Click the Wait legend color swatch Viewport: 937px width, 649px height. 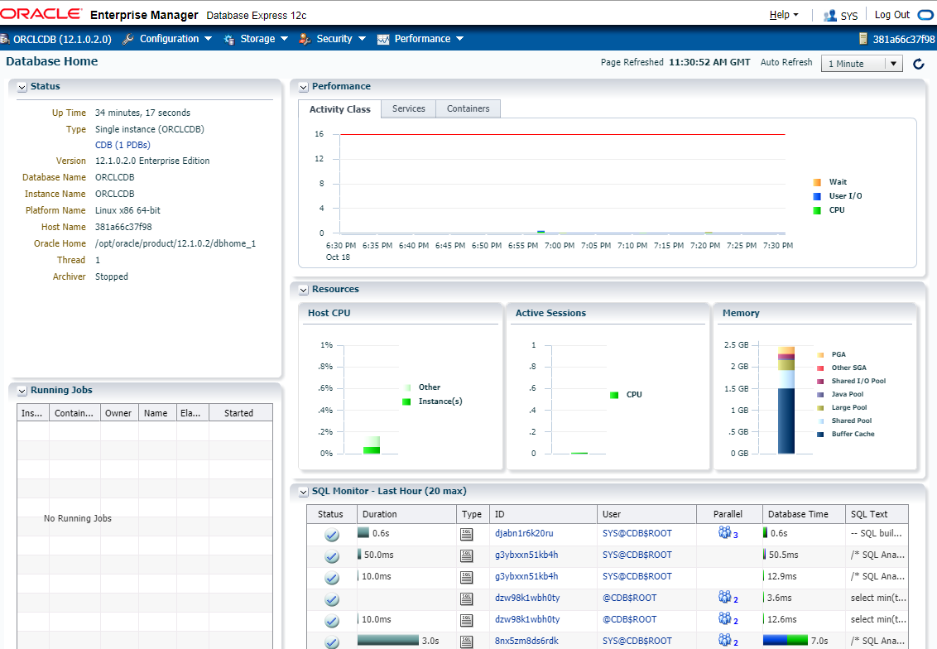(817, 182)
